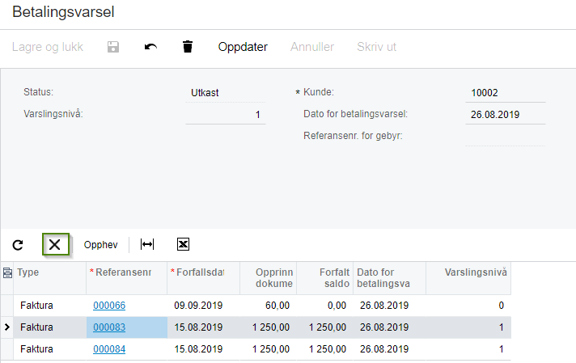The width and height of the screenshot is (576, 363).
Task: Click the Forfalt saldo column header
Action: (325, 278)
